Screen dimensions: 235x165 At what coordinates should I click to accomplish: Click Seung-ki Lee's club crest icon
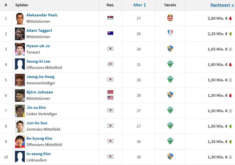coord(170,64)
